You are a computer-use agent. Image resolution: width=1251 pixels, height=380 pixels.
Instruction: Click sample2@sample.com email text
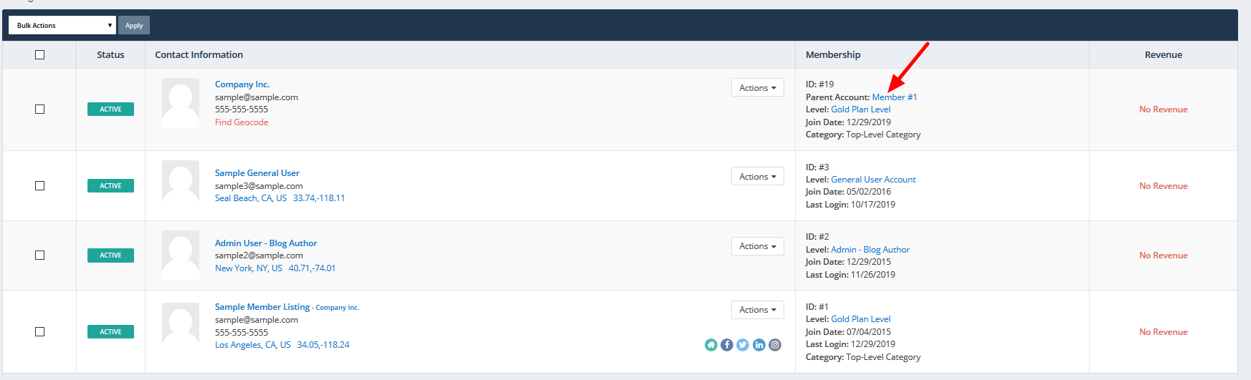[x=259, y=255]
